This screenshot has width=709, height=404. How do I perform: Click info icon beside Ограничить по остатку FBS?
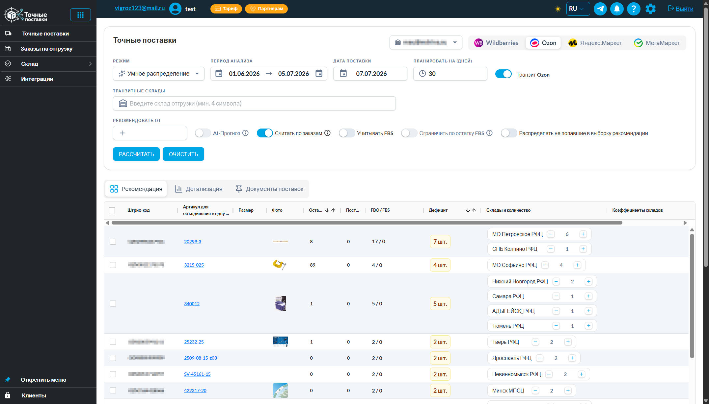point(489,133)
